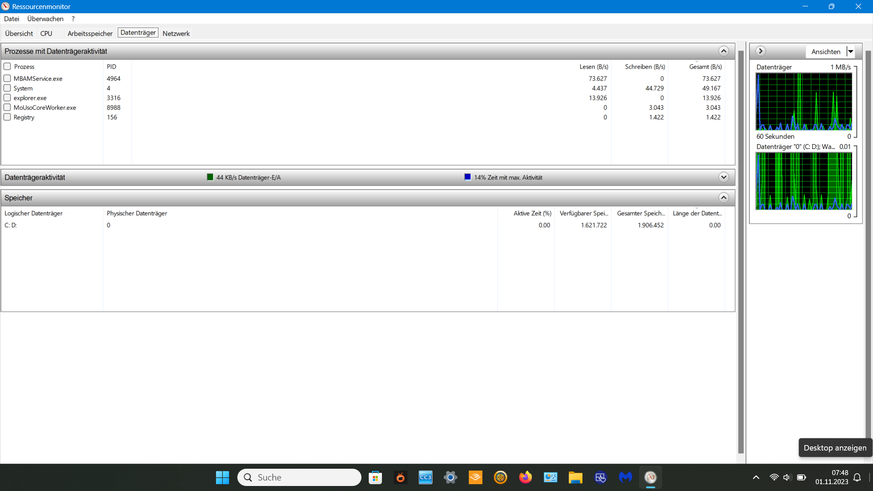Screen dimensions: 873x491
Task: Open Settings gear icon in taskbar
Action: point(450,477)
